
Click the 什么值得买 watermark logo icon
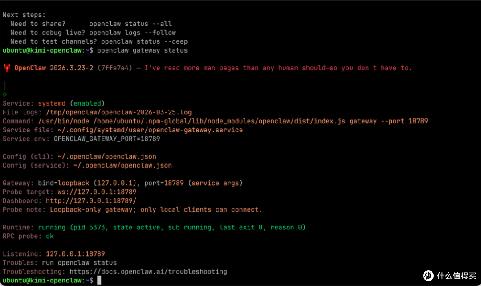click(x=428, y=276)
